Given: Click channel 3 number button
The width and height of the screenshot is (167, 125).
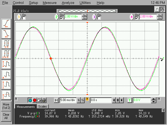Looking at the screenshot, I should click(94, 17).
